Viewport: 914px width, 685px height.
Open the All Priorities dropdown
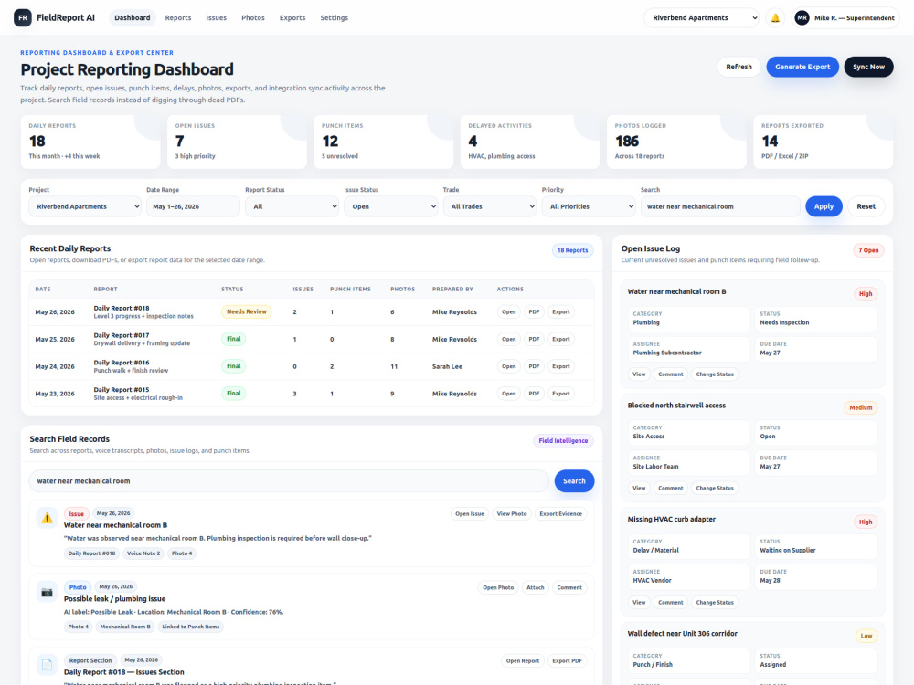(589, 206)
